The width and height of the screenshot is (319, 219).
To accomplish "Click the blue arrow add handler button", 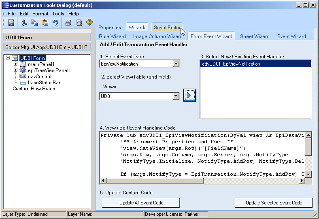I will 189,95.
